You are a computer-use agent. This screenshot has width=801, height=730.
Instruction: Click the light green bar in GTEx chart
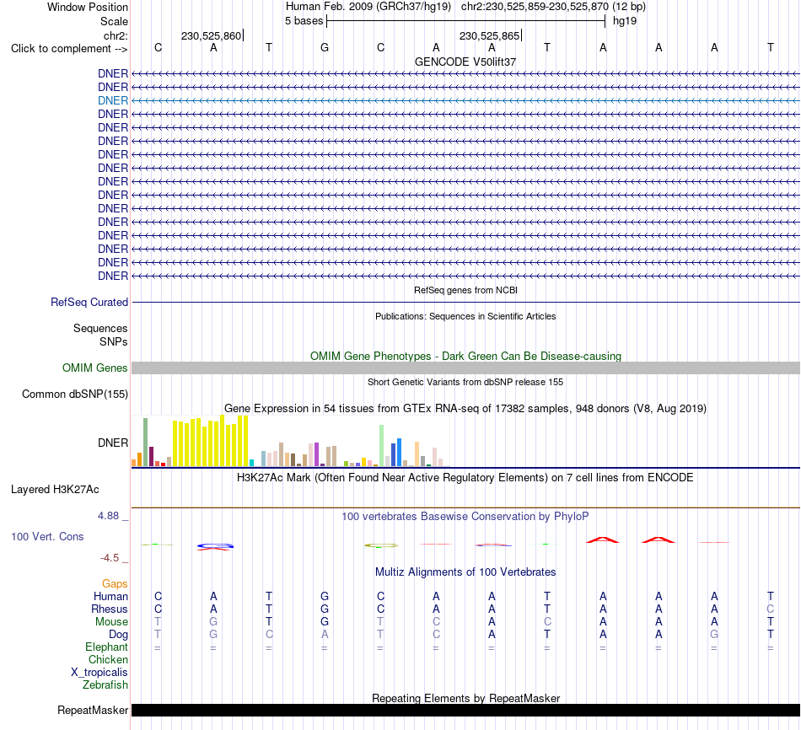[x=382, y=445]
